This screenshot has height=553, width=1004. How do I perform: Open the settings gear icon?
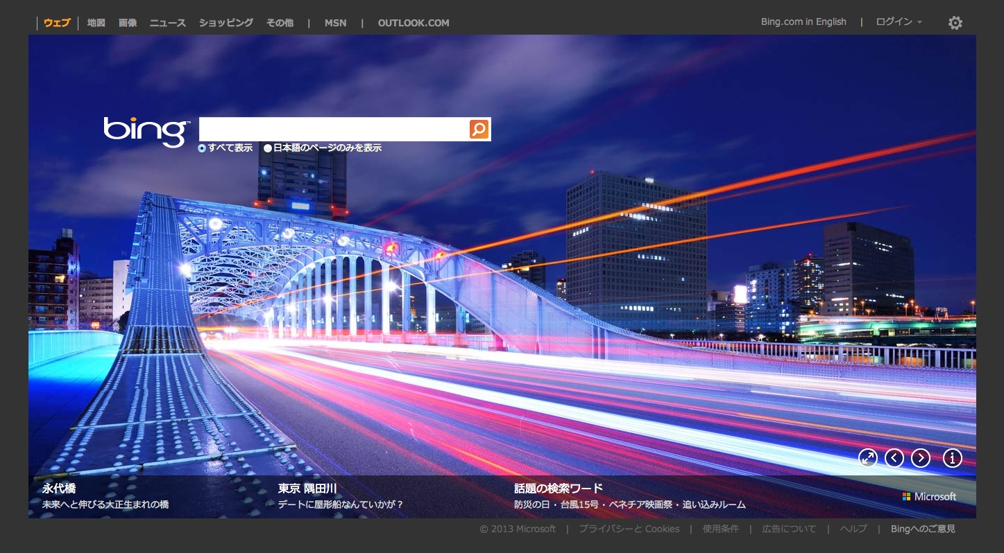(955, 23)
